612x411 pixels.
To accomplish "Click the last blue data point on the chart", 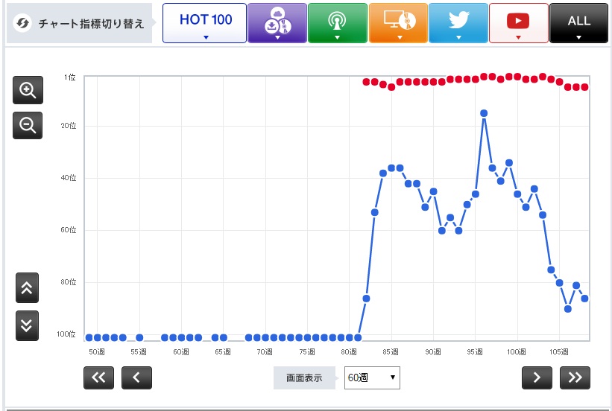I will pyautogui.click(x=585, y=299).
